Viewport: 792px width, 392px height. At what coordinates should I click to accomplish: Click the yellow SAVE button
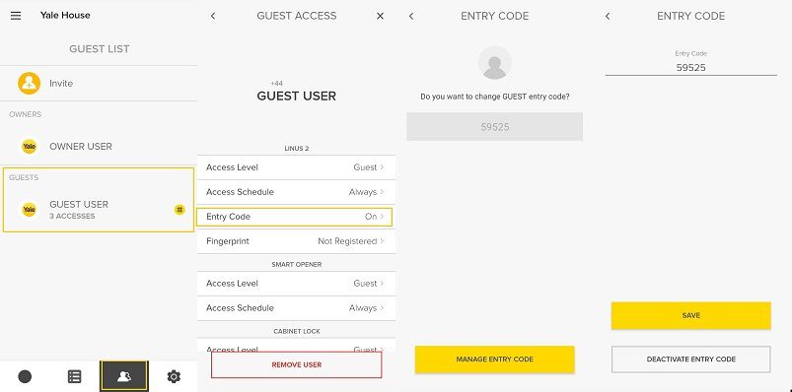[691, 316]
